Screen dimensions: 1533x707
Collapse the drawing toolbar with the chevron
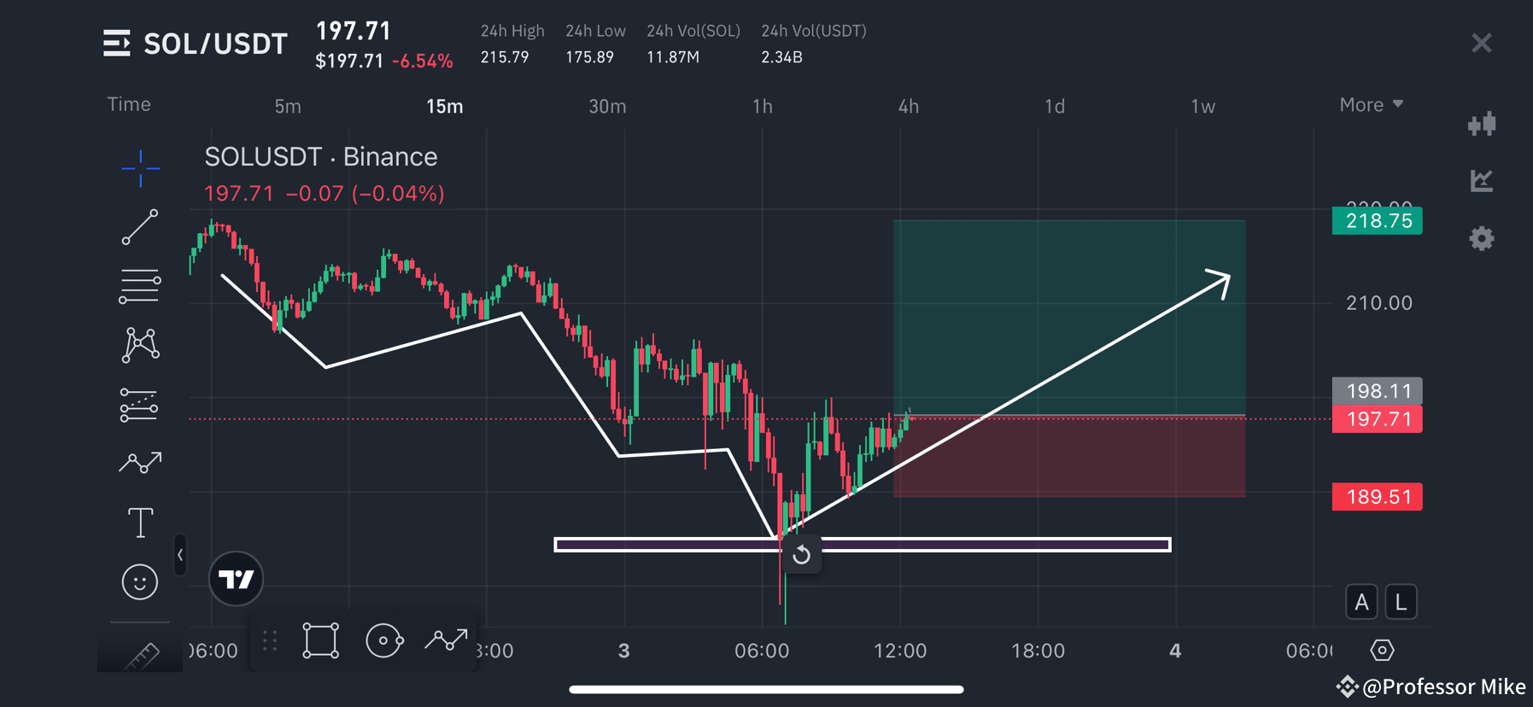[180, 555]
